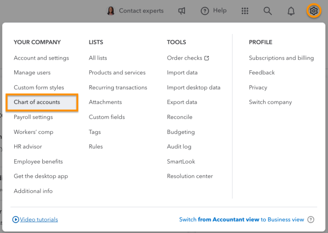Click the announcements megaphone icon

pyautogui.click(x=181, y=11)
